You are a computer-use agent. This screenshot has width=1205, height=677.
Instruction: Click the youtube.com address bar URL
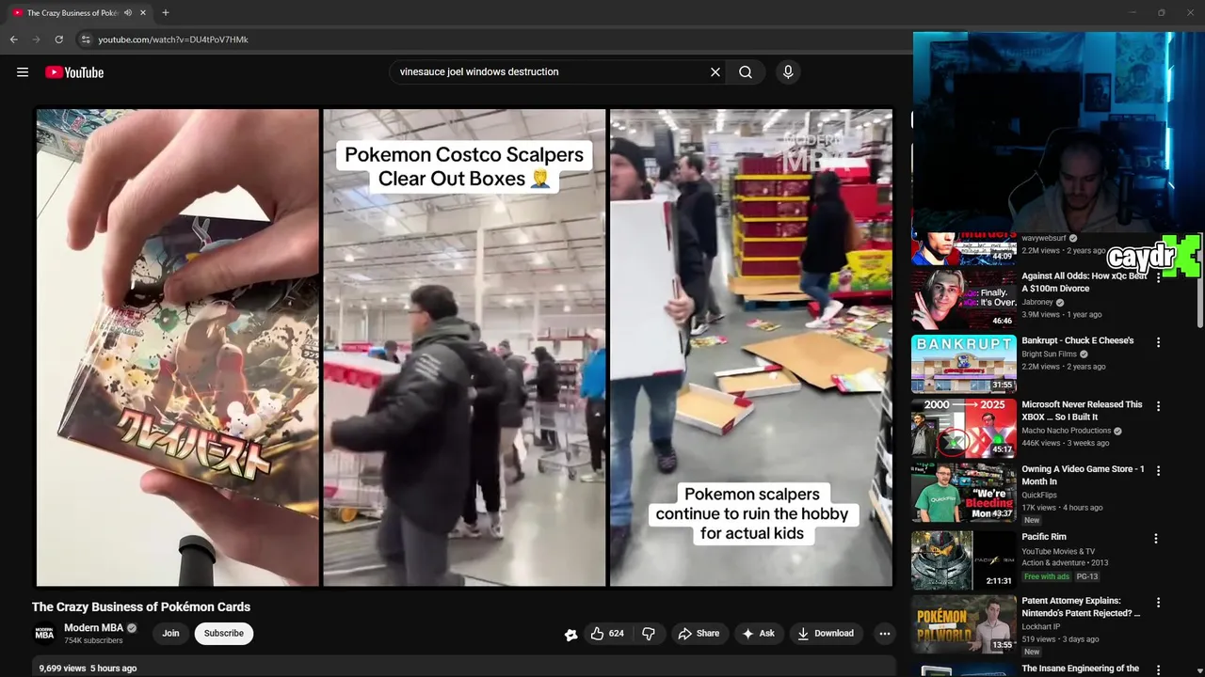pos(173,39)
